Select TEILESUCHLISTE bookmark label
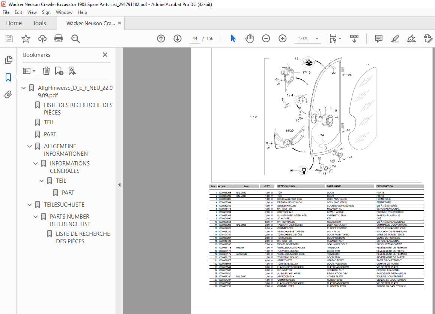 (x=64, y=205)
